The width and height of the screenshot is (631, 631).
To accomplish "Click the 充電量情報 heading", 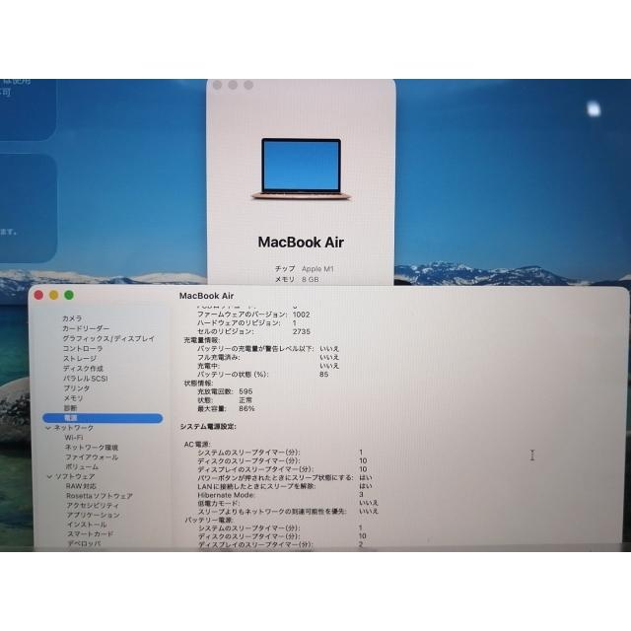I will 201,340.
